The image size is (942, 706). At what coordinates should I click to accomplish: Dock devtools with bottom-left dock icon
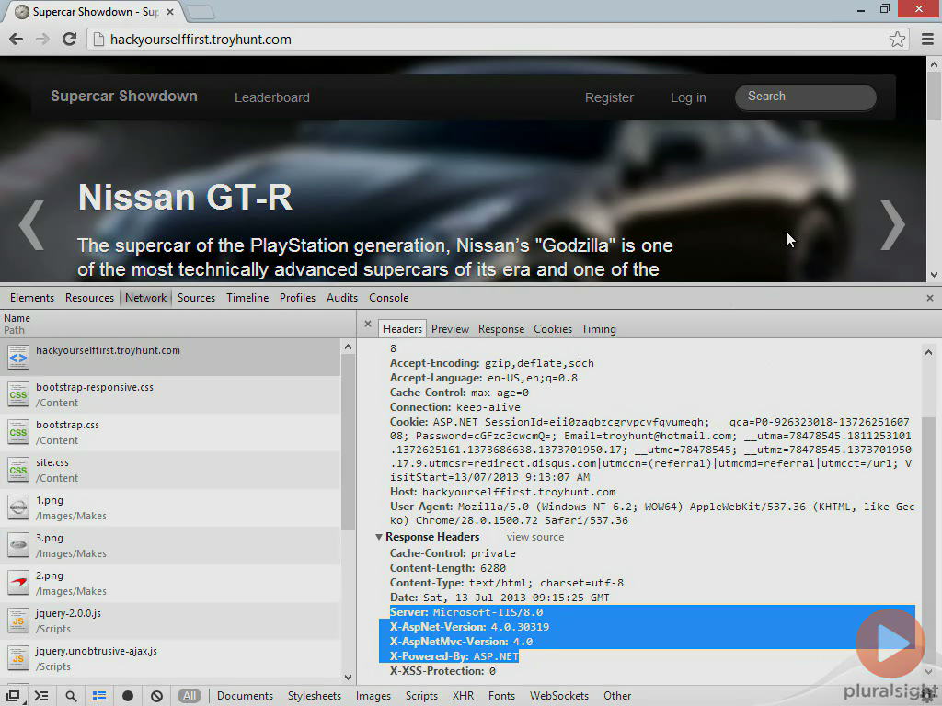[x=13, y=696]
